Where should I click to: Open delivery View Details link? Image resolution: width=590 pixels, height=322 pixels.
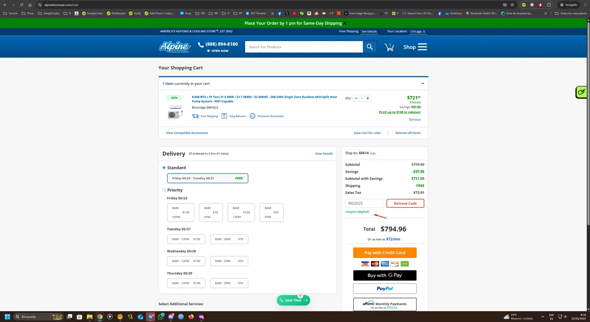point(324,154)
